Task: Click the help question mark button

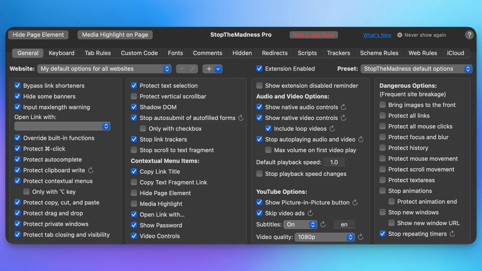Action: pos(469,36)
